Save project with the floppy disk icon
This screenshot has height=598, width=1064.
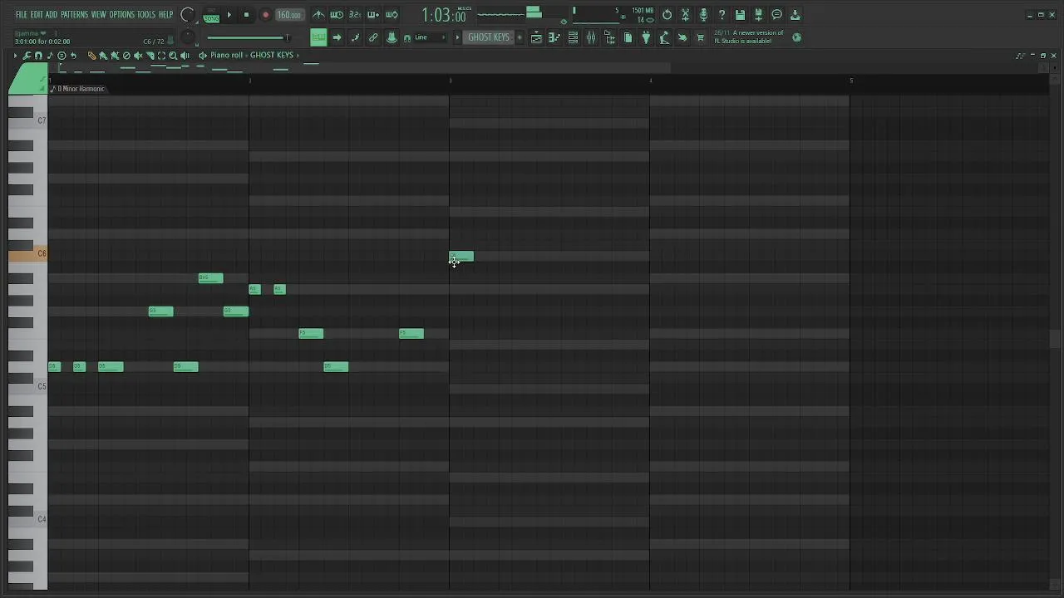[x=740, y=15]
